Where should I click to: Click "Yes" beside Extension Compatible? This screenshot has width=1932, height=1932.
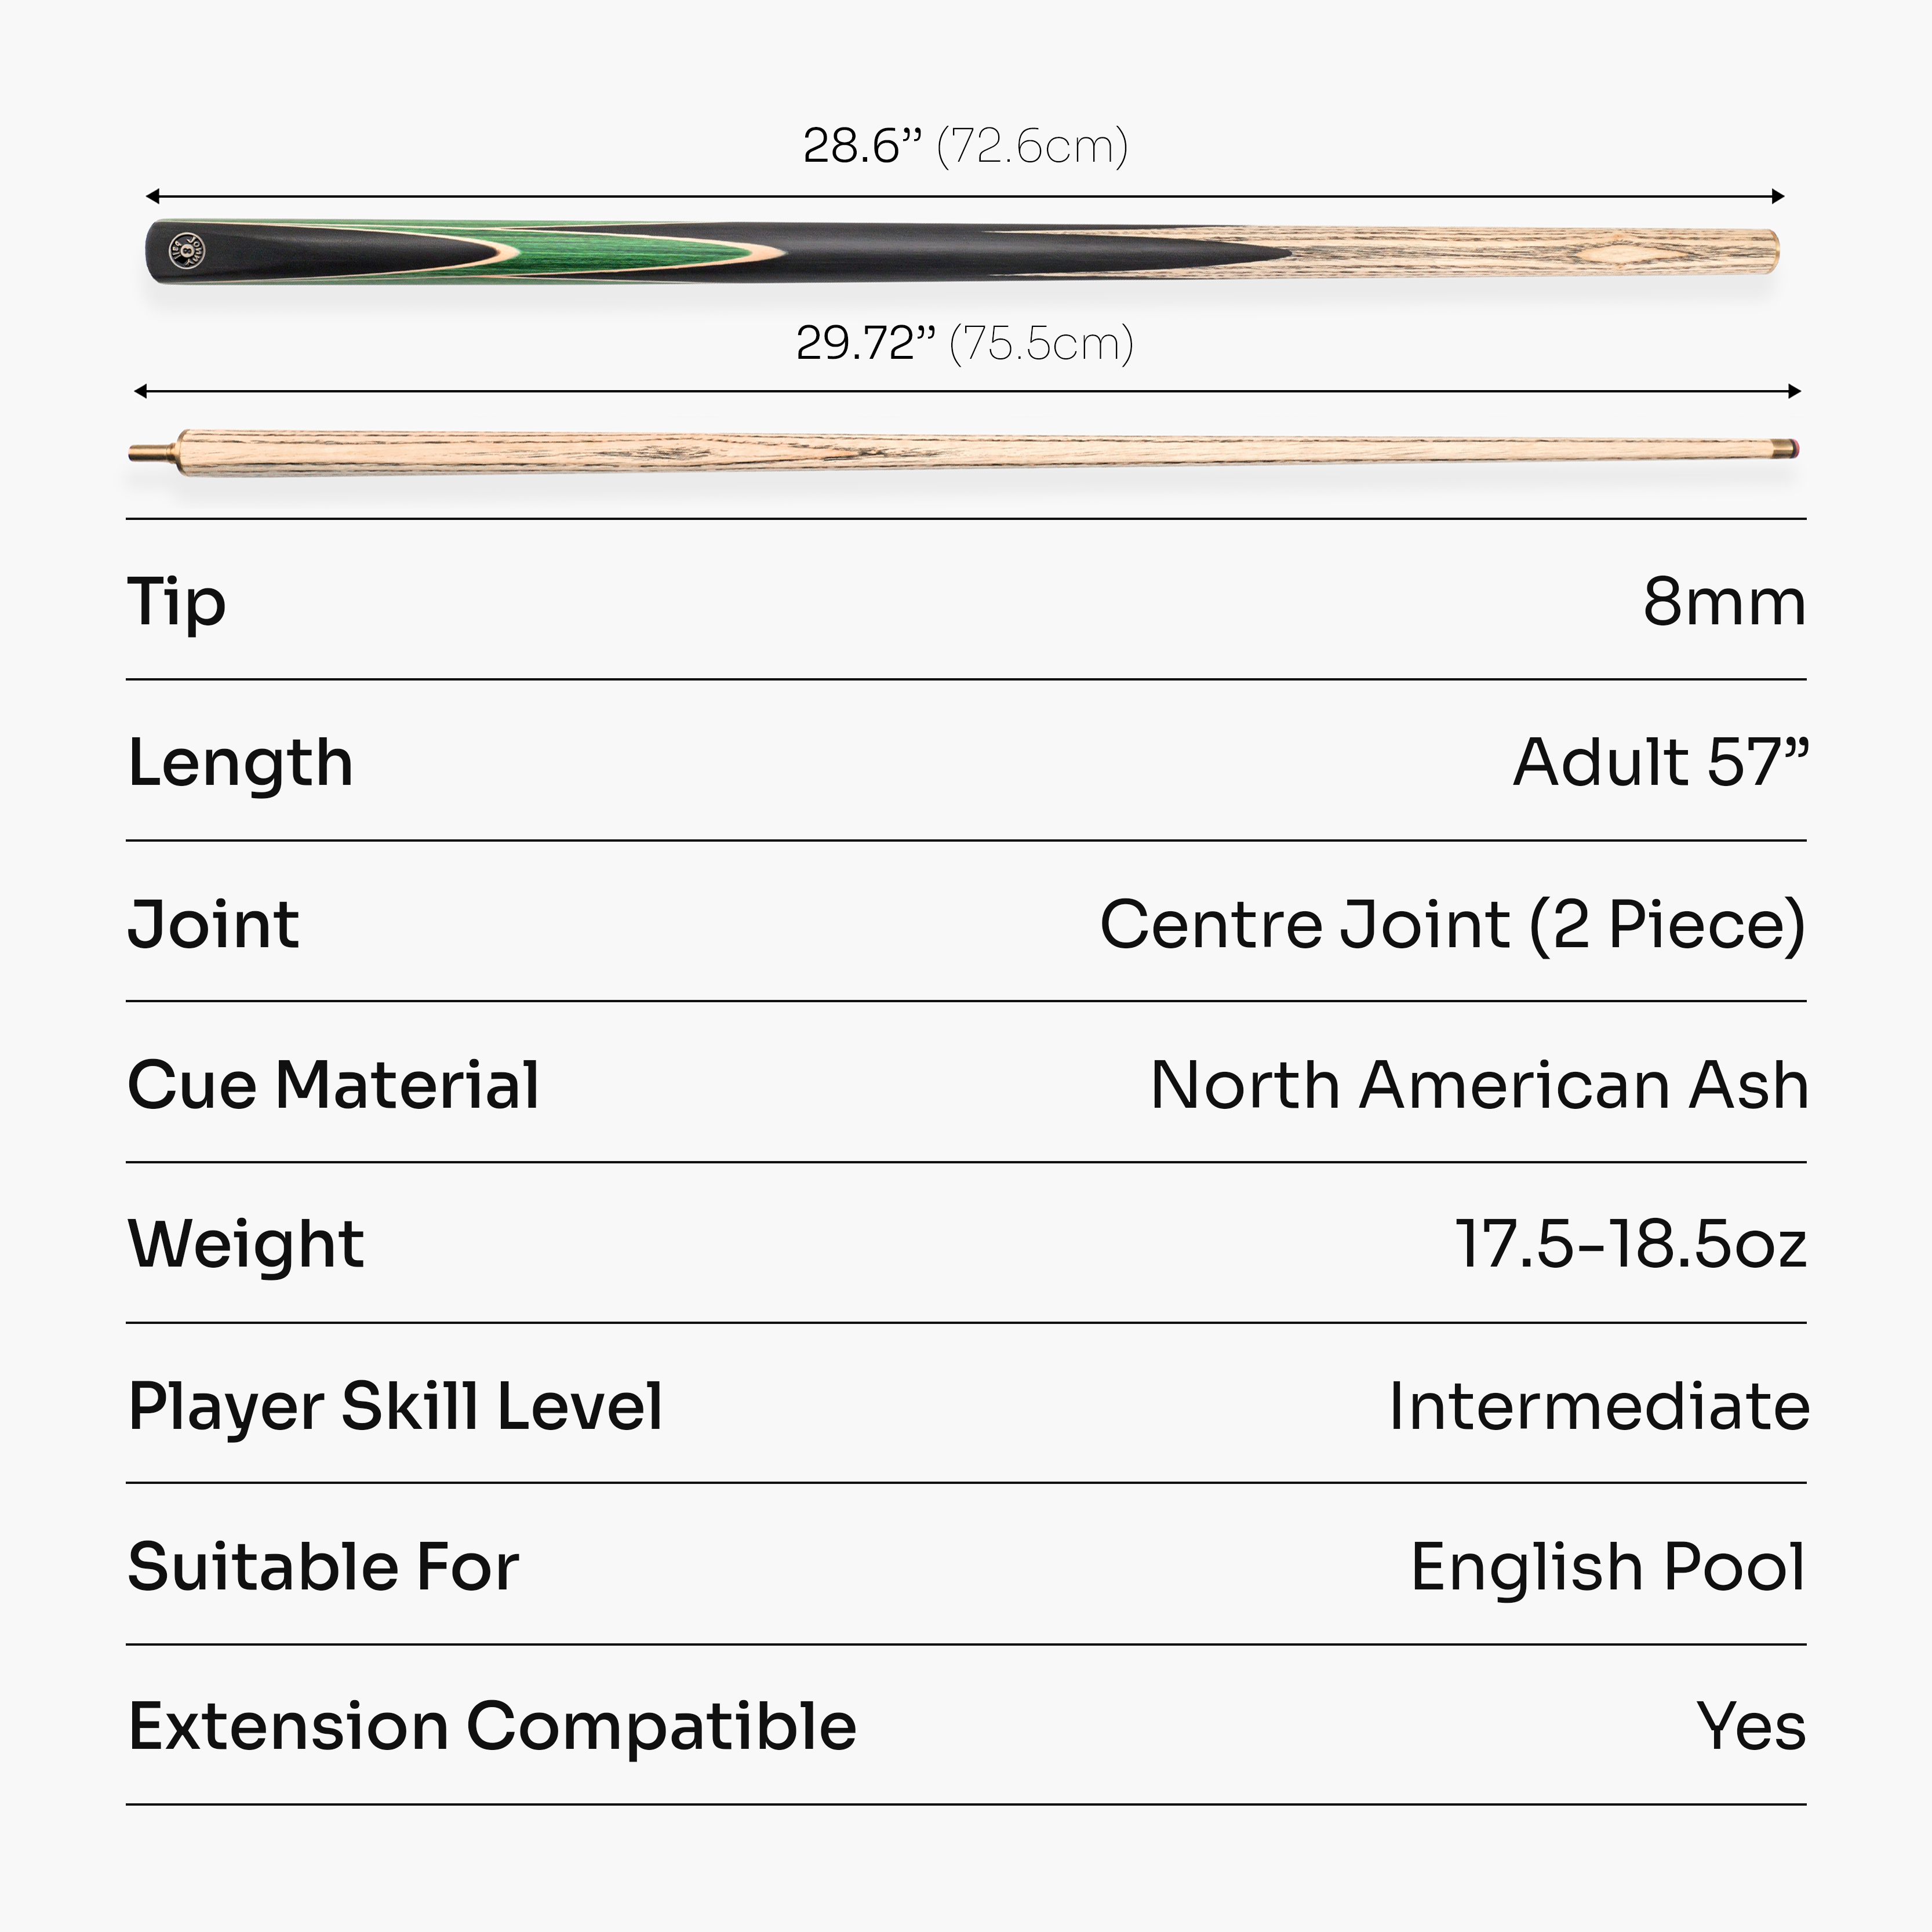[1751, 1727]
